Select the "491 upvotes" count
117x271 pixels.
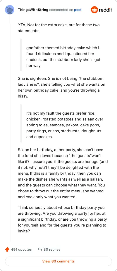[x=21, y=249]
